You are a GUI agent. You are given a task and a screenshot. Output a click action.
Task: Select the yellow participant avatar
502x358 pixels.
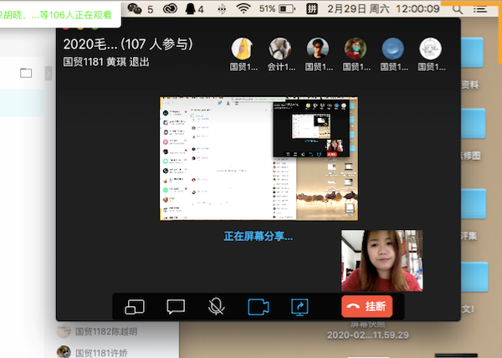242,49
